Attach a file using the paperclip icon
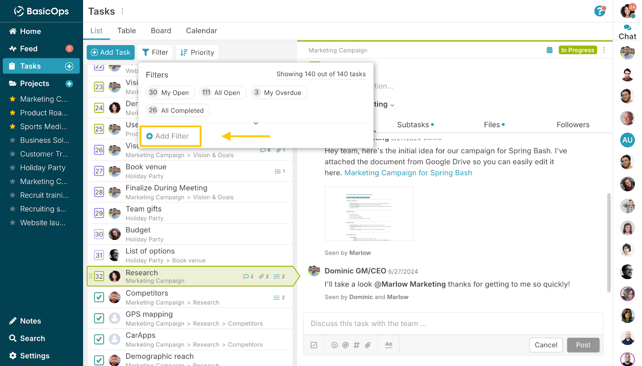 pos(368,345)
